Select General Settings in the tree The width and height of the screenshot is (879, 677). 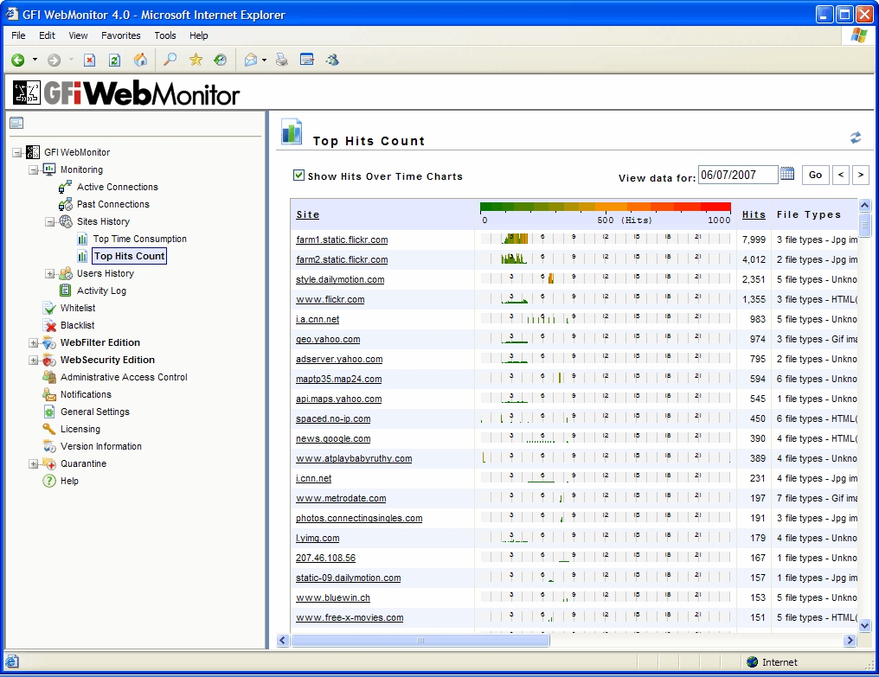pos(95,412)
